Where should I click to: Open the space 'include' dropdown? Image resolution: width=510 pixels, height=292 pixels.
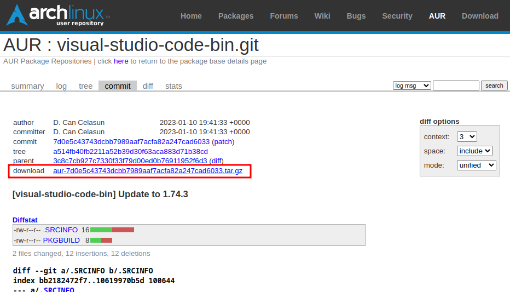pos(474,151)
